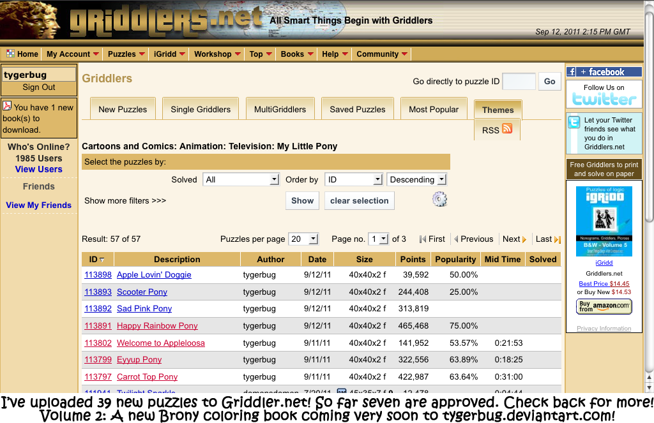Image resolution: width=654 pixels, height=423 pixels.
Task: Switch to the Most Popular tab
Action: (x=434, y=109)
